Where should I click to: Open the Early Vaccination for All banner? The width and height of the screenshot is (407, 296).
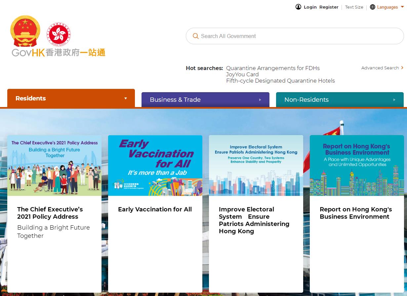tap(155, 166)
